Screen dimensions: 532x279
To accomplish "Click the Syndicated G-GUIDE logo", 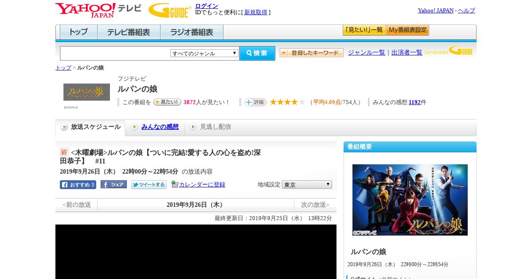I will click(x=449, y=50).
